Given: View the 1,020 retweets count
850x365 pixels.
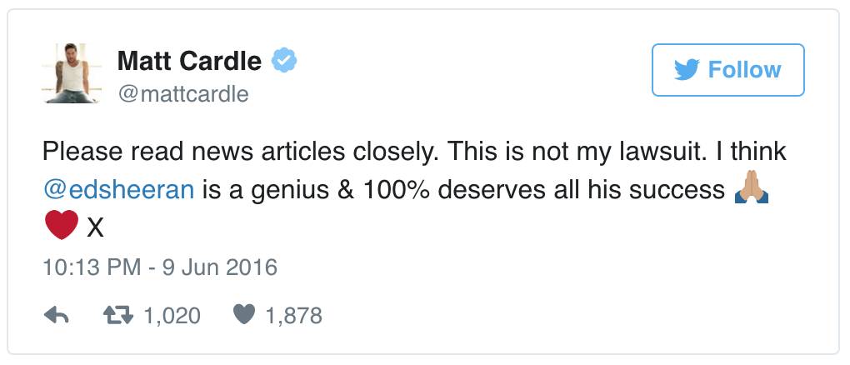Looking at the screenshot, I should pos(172,316).
